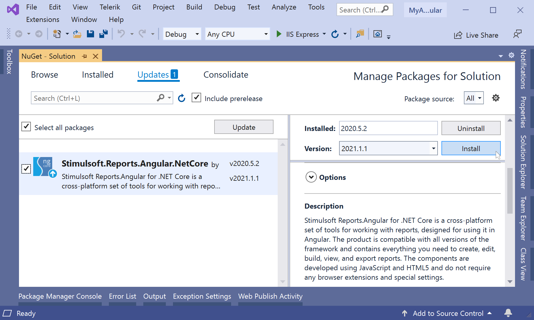Expand the Options section
This screenshot has width=534, height=320.
pos(311,177)
